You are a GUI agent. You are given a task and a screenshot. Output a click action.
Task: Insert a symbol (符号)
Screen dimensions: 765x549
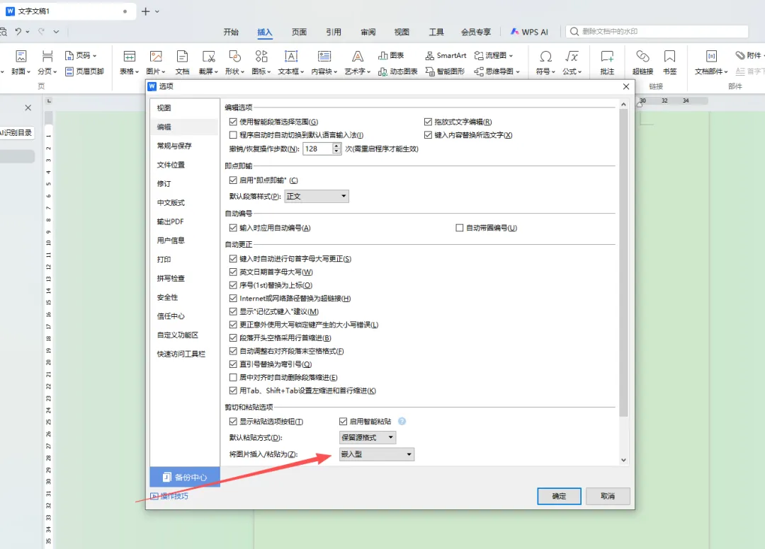(545, 62)
